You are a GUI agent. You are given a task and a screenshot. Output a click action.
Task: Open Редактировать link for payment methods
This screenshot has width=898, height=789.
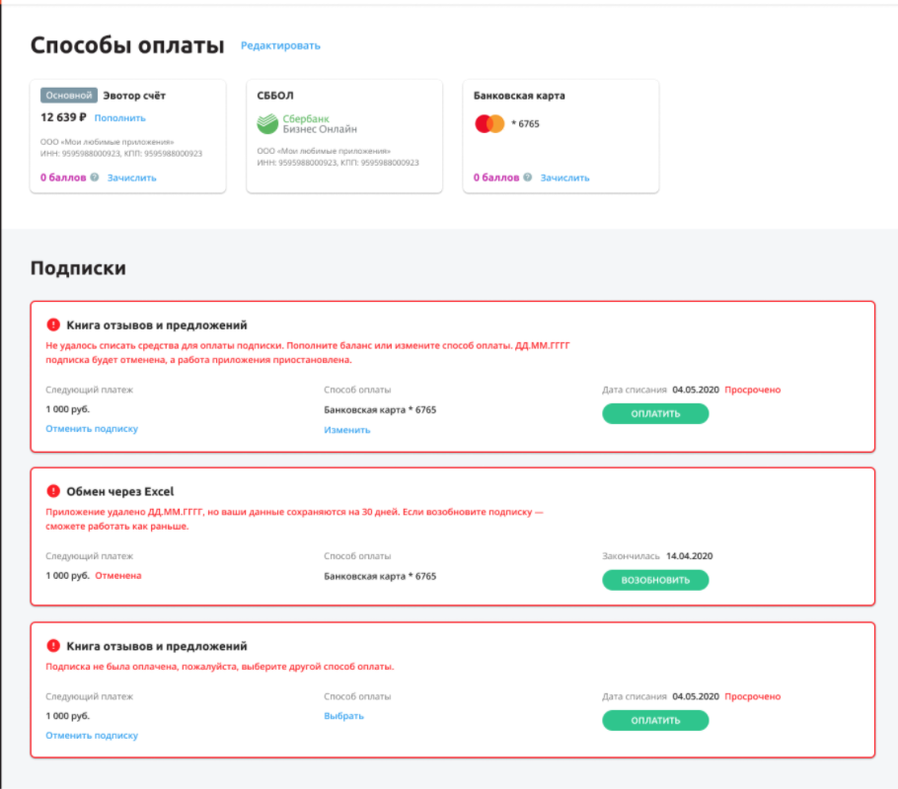pos(280,45)
